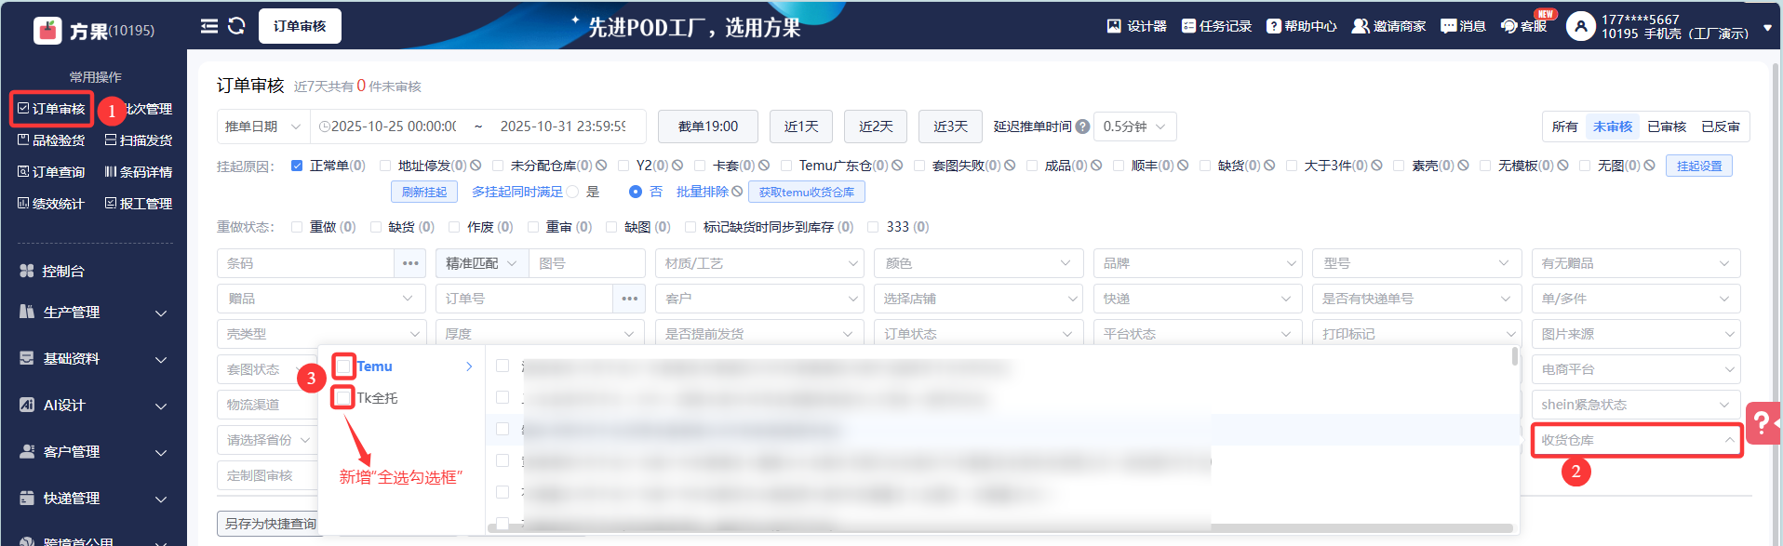Click the ellipsis button in 条码 field
Viewport: 1783px width, 546px height.
click(x=410, y=263)
